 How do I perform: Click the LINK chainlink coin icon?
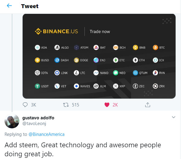[57, 73]
